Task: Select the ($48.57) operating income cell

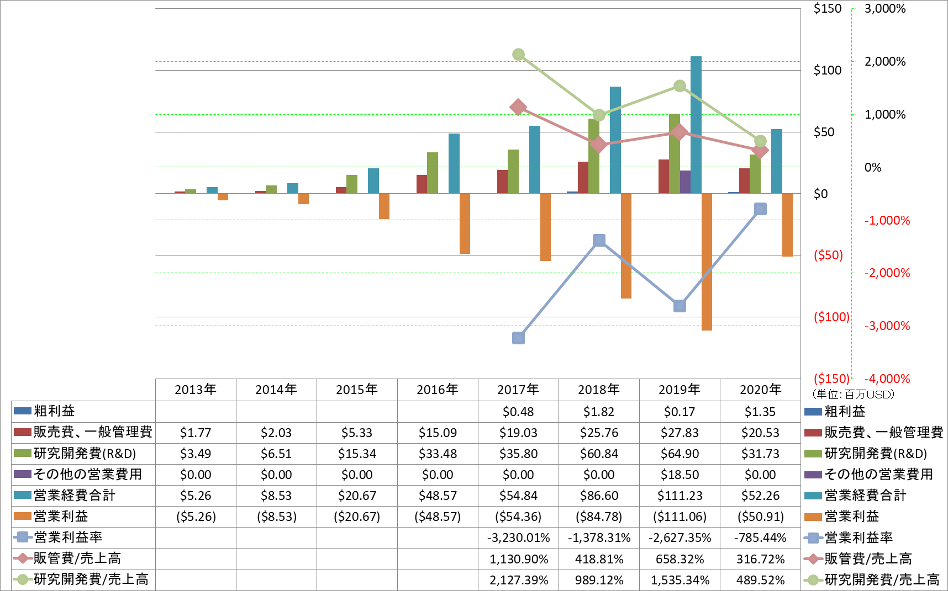Action: pos(438,517)
